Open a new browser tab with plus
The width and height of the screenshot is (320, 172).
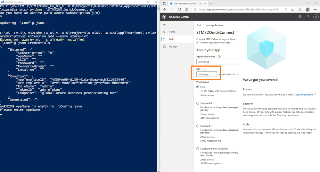211,4
